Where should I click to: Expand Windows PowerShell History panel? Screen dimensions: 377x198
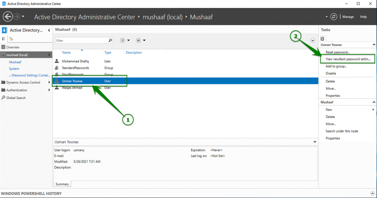[x=373, y=194]
